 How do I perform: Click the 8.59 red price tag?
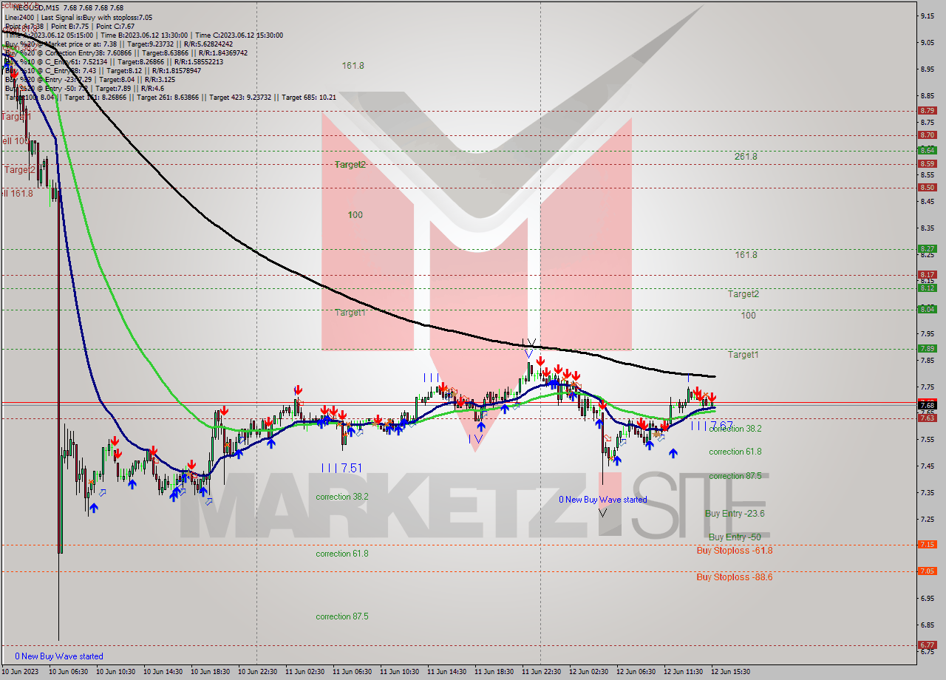pyautogui.click(x=928, y=163)
